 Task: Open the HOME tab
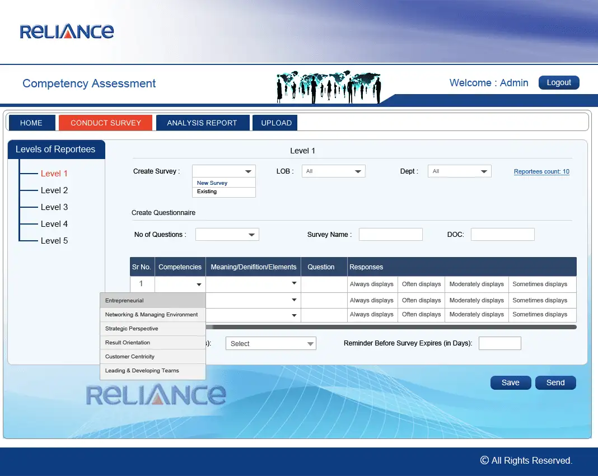[x=31, y=123]
